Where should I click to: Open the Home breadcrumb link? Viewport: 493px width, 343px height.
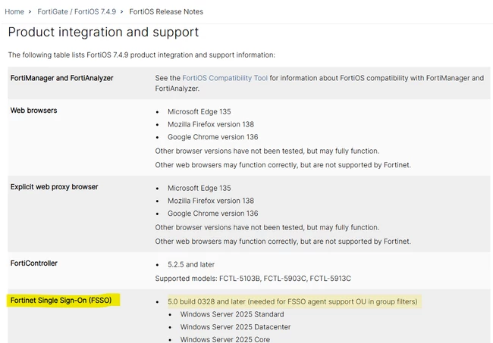(x=14, y=11)
